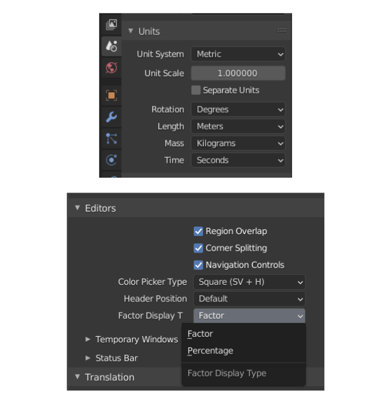The height and width of the screenshot is (403, 375).
Task: Expand the Temporary Windows subpanel
Action: tap(88, 339)
